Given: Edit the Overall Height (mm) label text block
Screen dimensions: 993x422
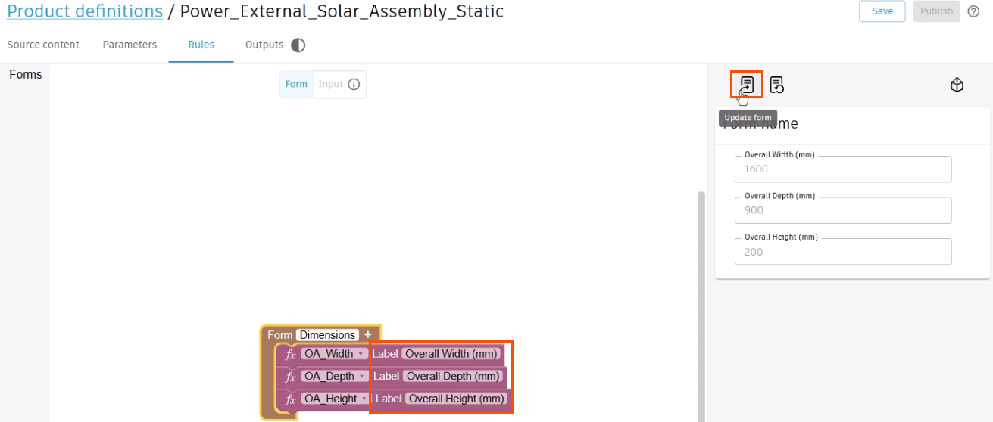Looking at the screenshot, I should 456,399.
